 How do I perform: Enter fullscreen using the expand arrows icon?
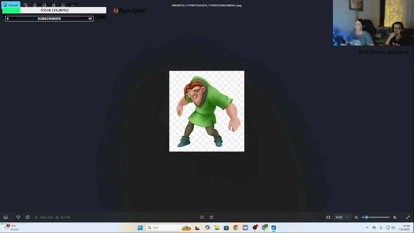[408, 217]
